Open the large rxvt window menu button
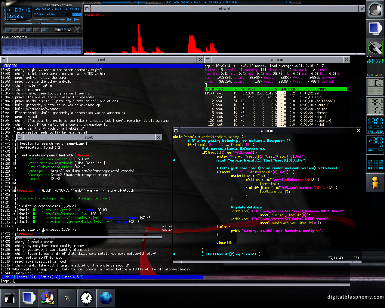The height and width of the screenshot is (308, 385). point(4,60)
